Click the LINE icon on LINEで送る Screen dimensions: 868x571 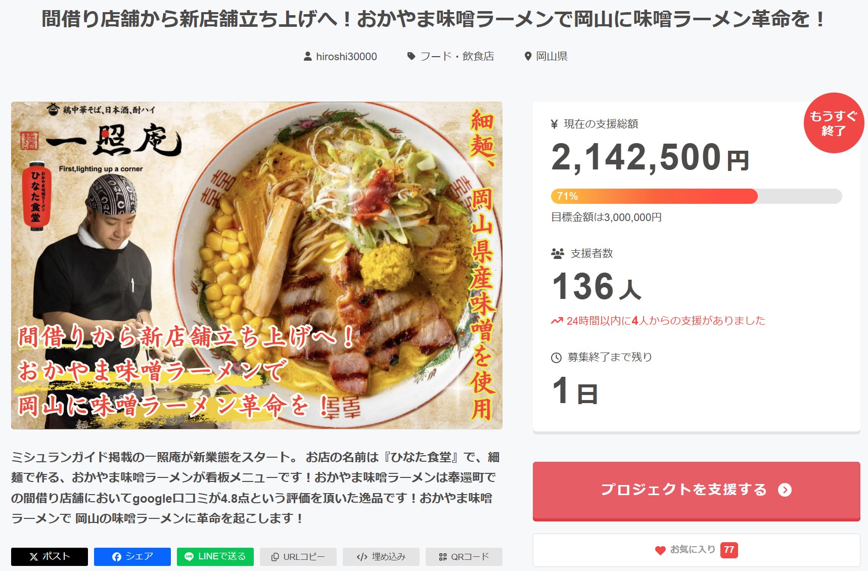coord(189,557)
